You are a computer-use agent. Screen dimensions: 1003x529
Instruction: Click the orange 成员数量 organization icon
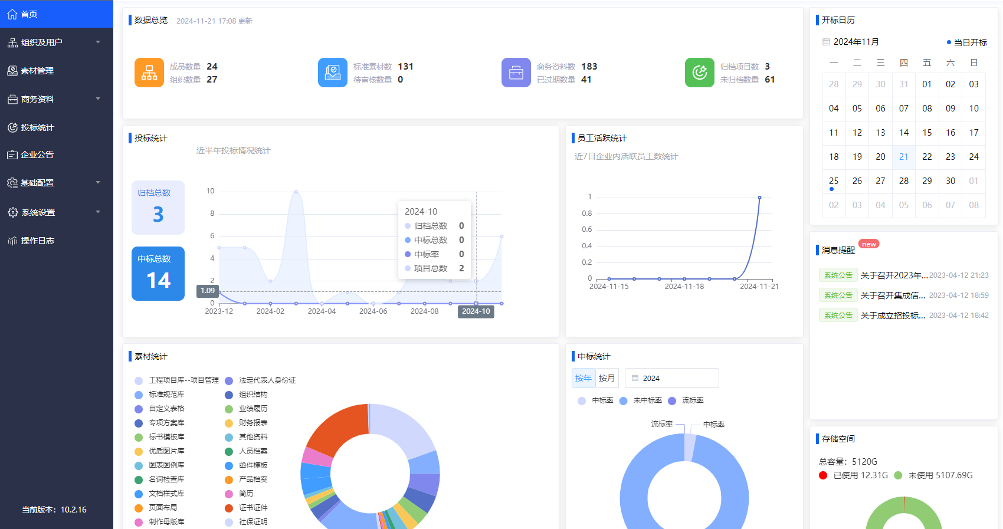[x=149, y=73]
